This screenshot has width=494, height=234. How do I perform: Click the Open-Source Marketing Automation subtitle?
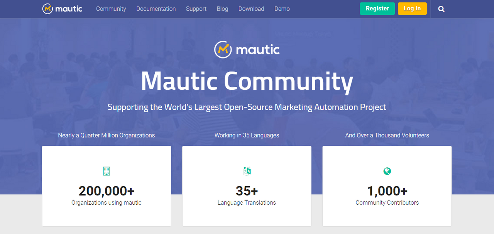click(247, 107)
